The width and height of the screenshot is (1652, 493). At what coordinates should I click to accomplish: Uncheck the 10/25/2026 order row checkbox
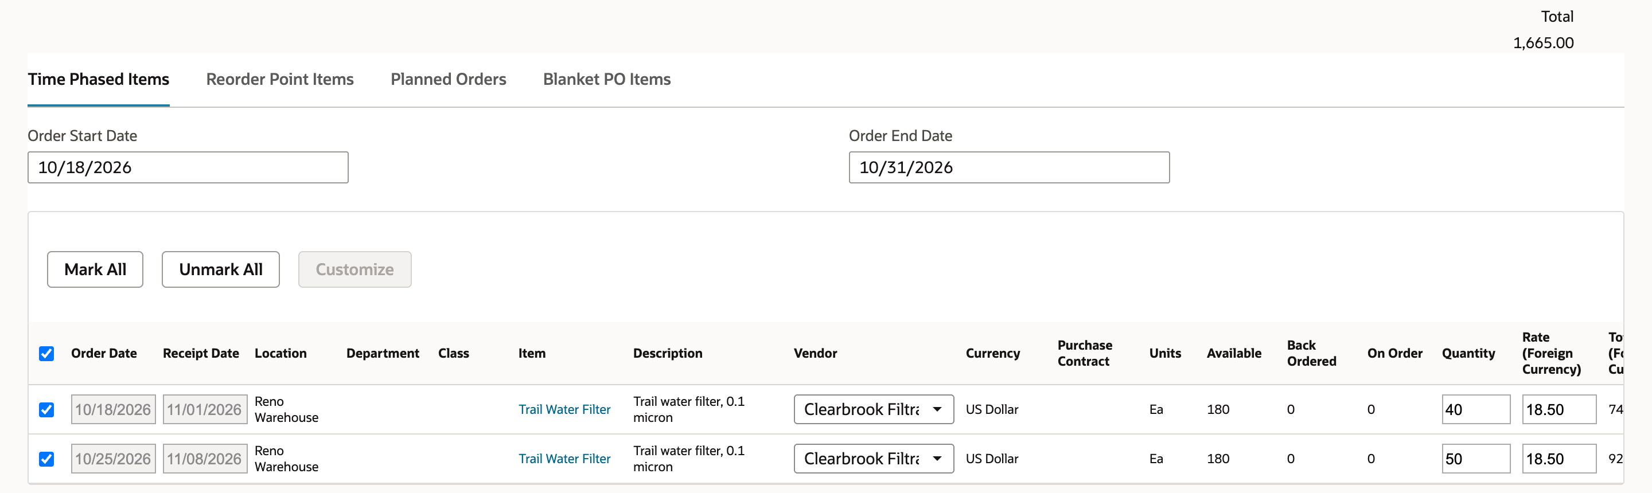(x=46, y=459)
